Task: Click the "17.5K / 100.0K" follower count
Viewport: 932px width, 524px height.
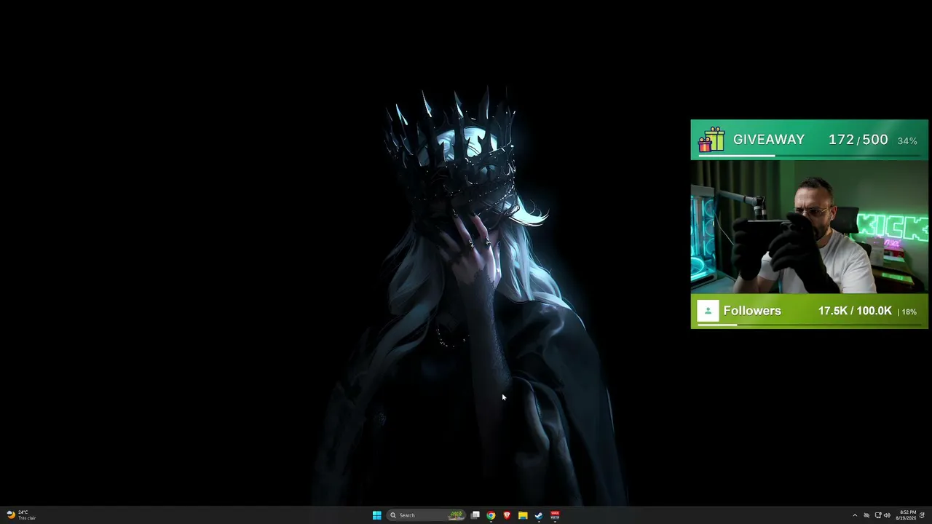Action: click(x=855, y=311)
